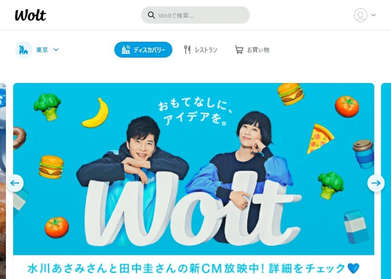
Task: Select the 東京 location label
Action: (x=42, y=50)
